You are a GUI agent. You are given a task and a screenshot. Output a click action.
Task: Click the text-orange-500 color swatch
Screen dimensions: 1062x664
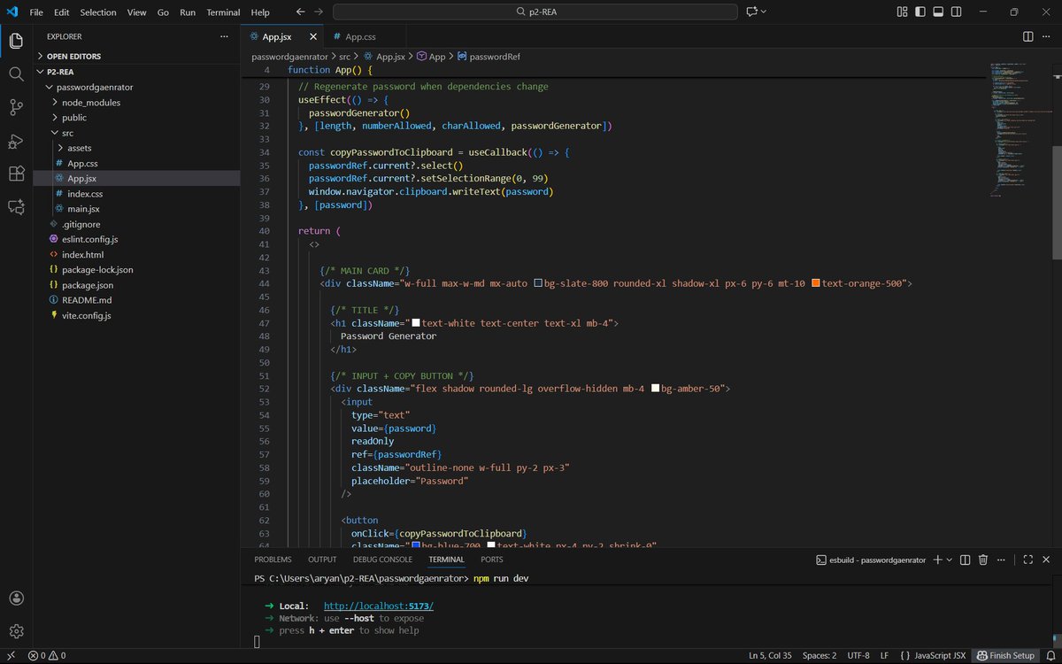816,283
